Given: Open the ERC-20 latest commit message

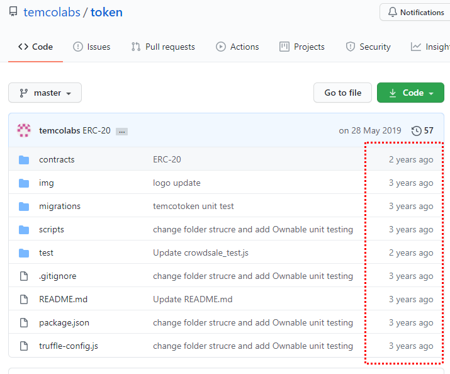Looking at the screenshot, I should click(96, 130).
